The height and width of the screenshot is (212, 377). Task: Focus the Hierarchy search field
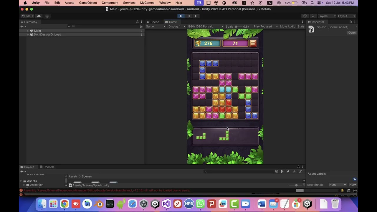point(103,26)
